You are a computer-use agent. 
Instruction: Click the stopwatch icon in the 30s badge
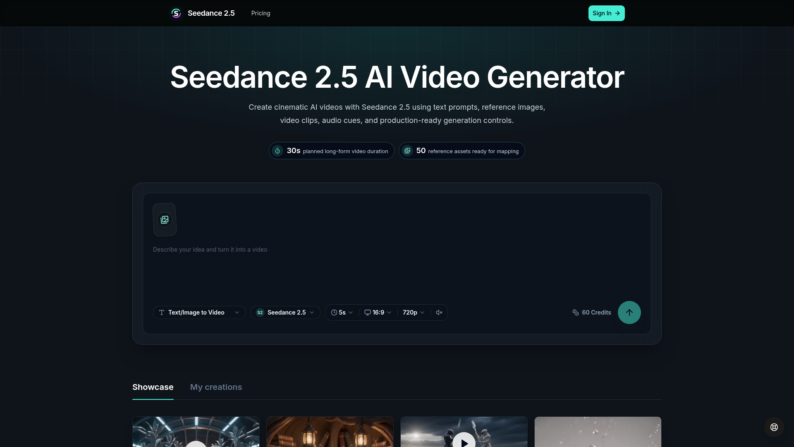[x=277, y=151]
